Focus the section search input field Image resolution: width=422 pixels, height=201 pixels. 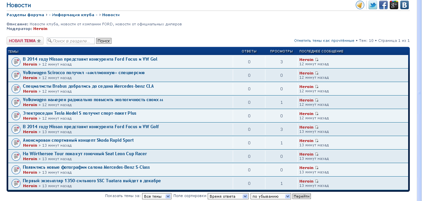[73, 41]
